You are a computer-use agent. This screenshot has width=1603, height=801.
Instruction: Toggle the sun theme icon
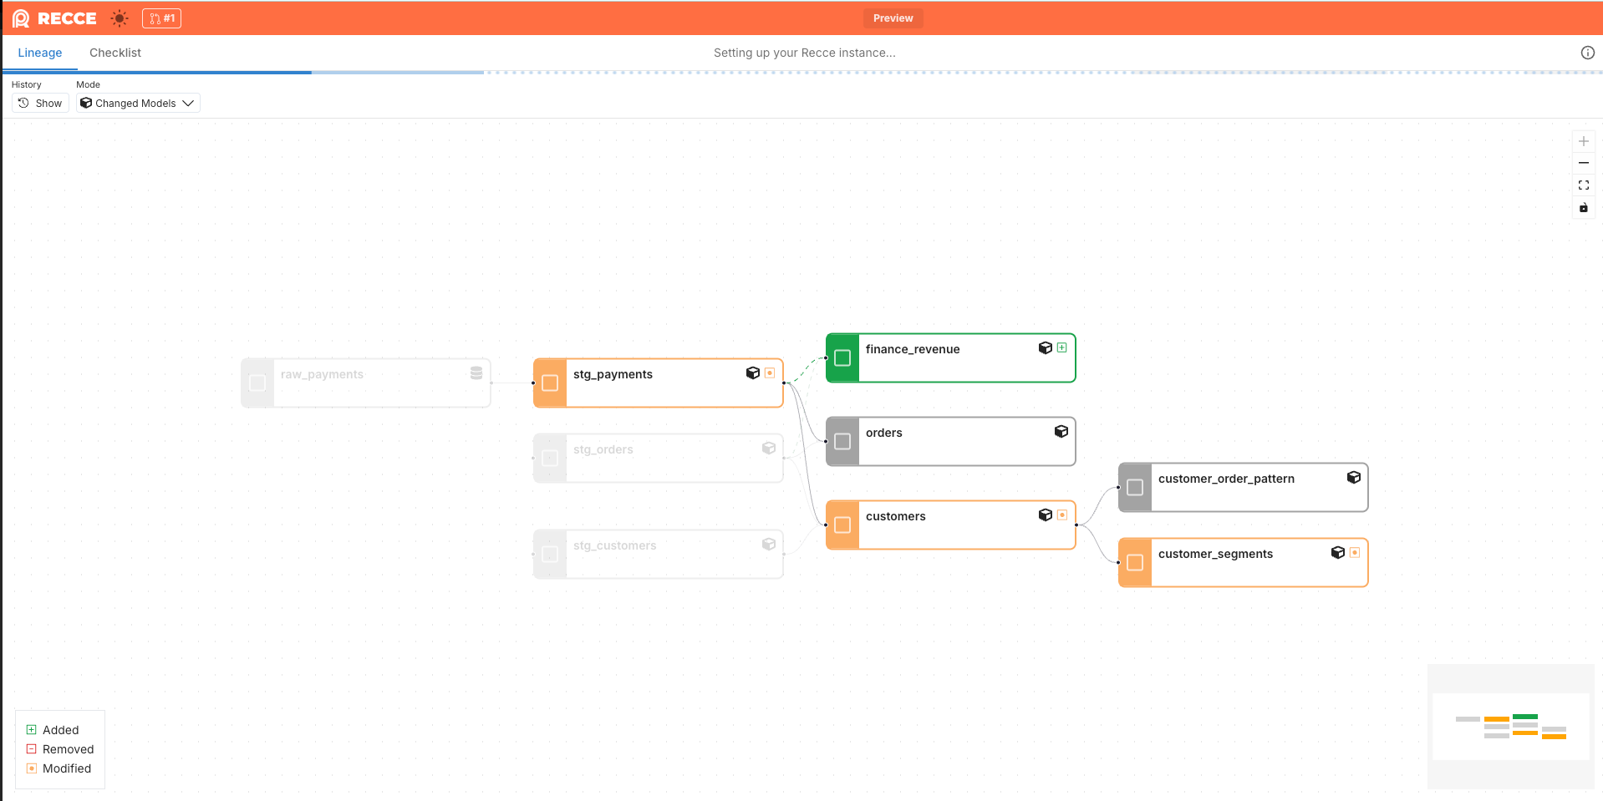point(120,18)
